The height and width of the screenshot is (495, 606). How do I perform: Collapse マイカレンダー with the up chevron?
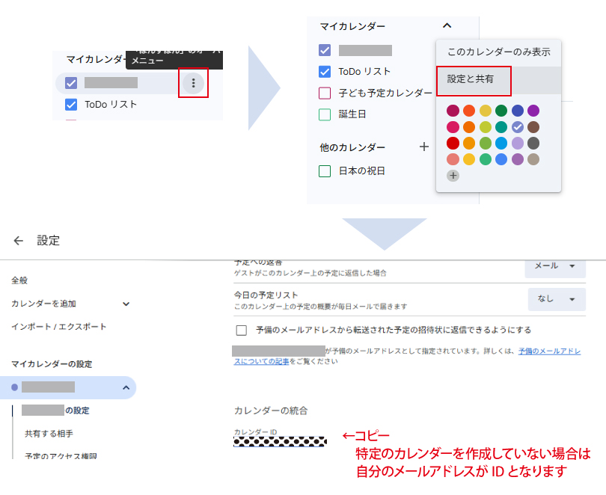tap(447, 26)
